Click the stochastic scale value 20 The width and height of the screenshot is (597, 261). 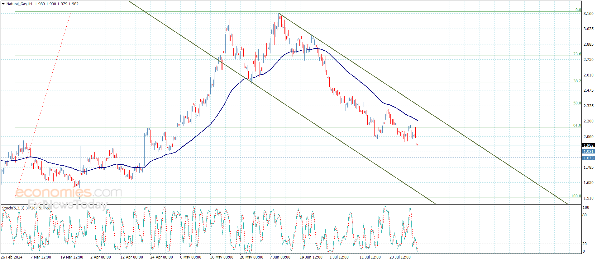[585, 244]
